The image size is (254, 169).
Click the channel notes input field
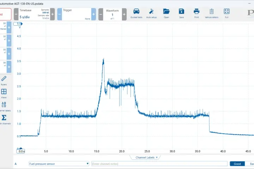159,164
